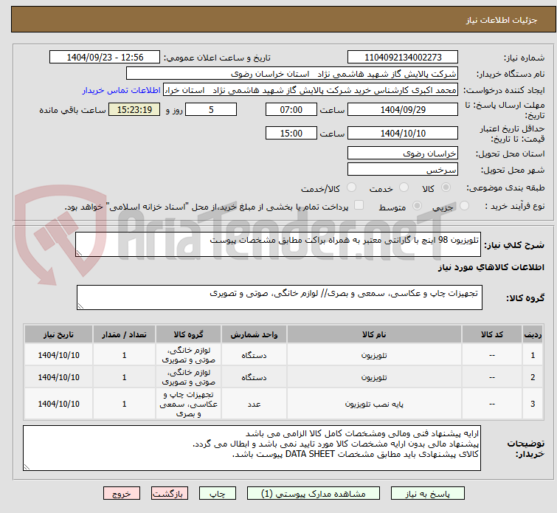
Task: Click the تعداد / مقدار column header
Action: [124, 334]
